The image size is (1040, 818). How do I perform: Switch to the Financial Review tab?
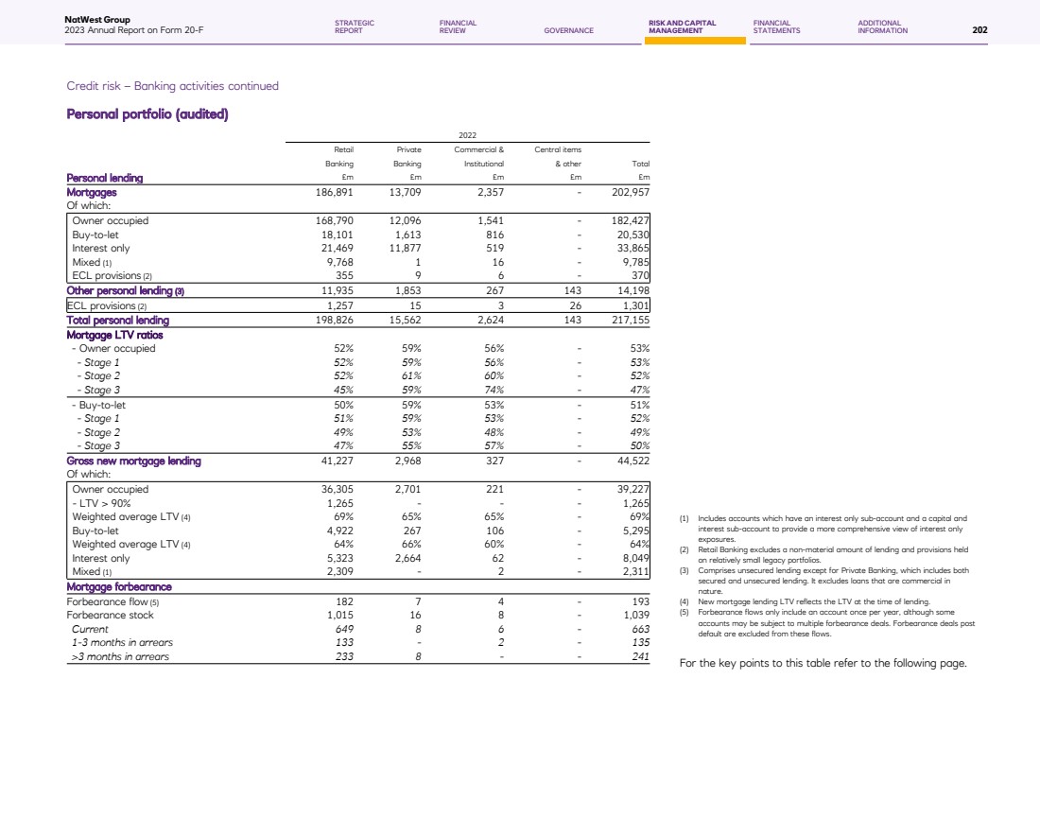[x=458, y=26]
